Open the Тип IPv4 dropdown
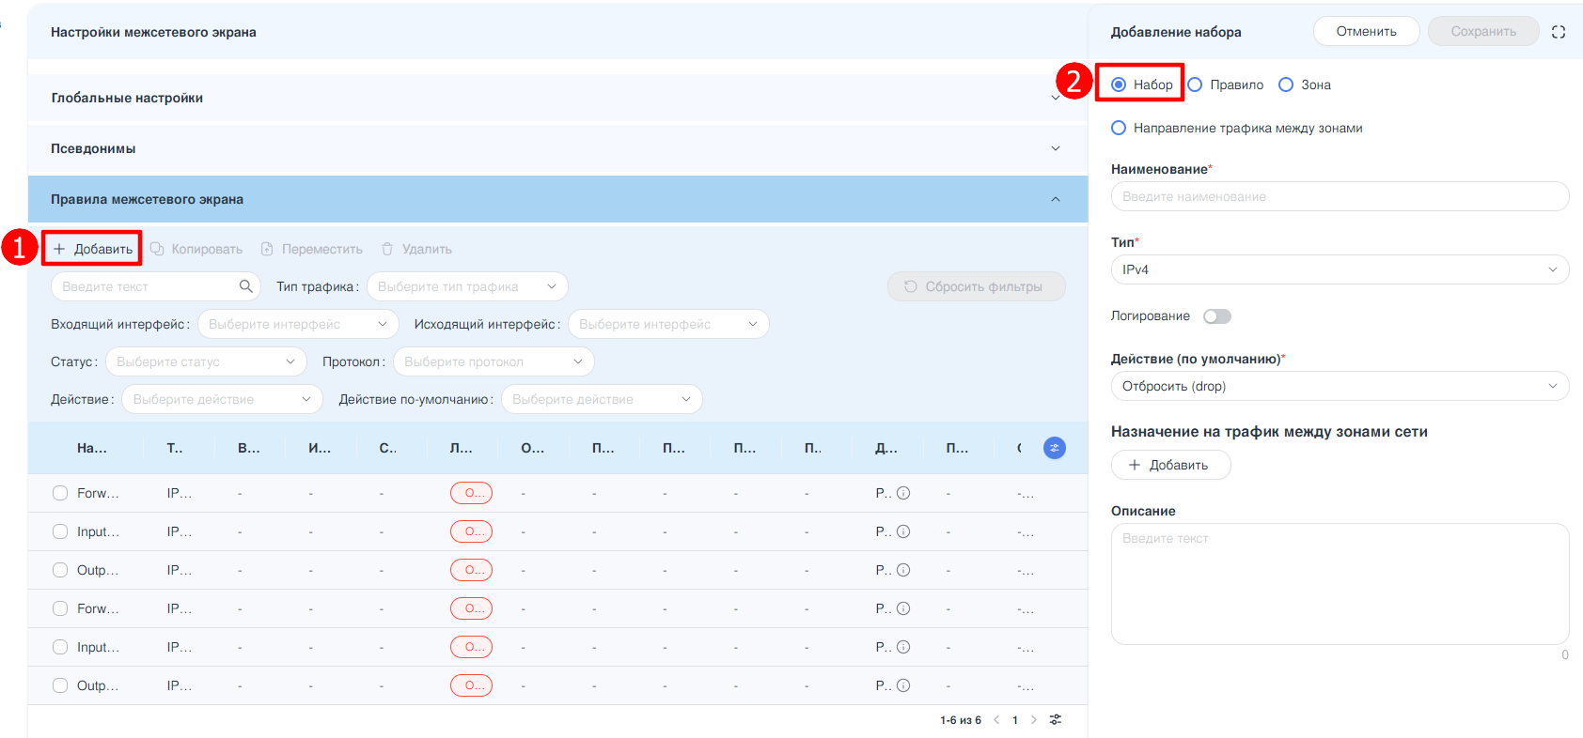1583x738 pixels. pos(1340,269)
